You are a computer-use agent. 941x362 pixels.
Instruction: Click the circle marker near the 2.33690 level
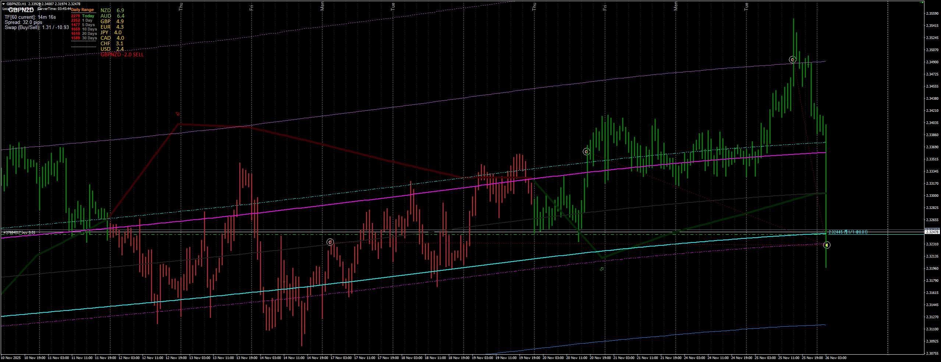pos(586,152)
